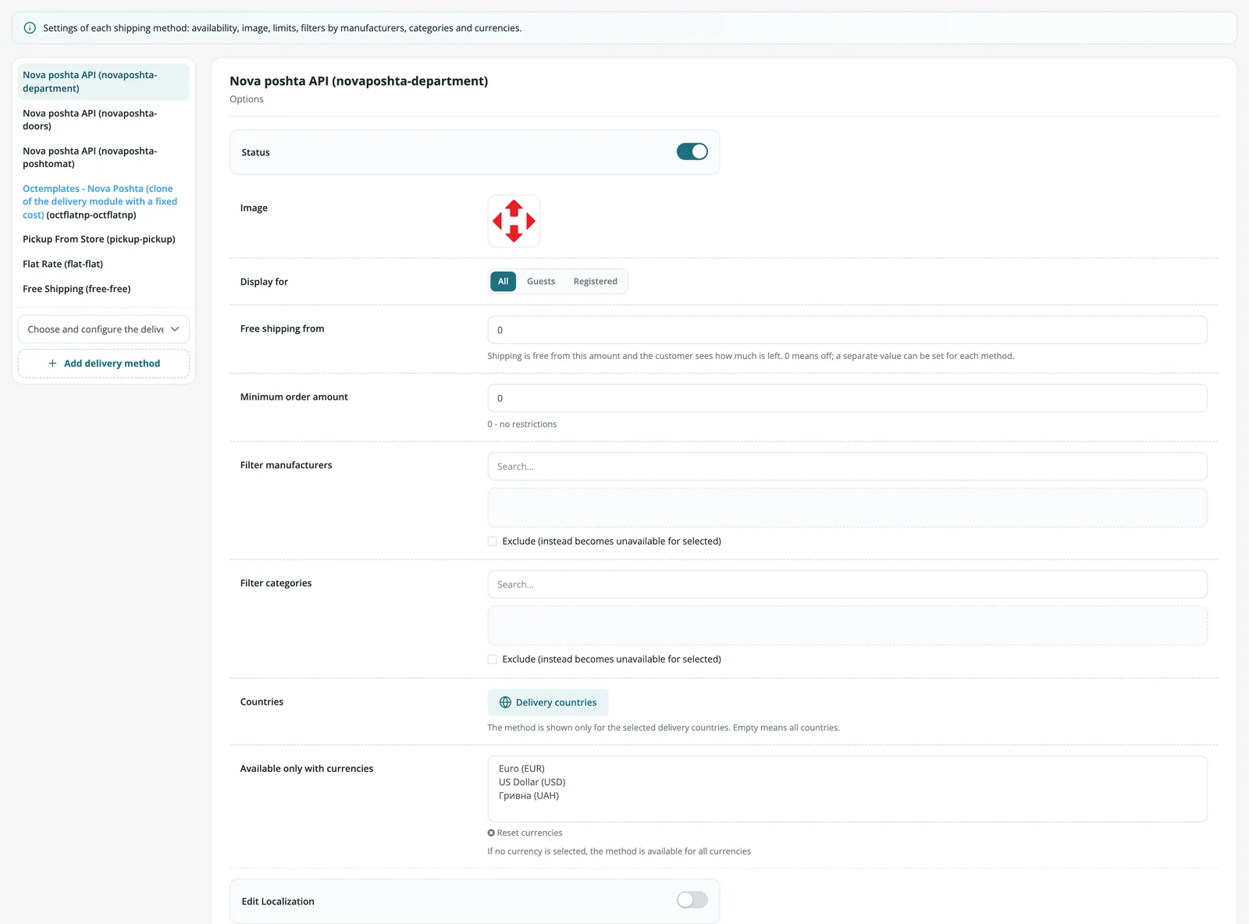Click Add delivery method button
Screen dimensions: 1249x924
[x=104, y=364]
